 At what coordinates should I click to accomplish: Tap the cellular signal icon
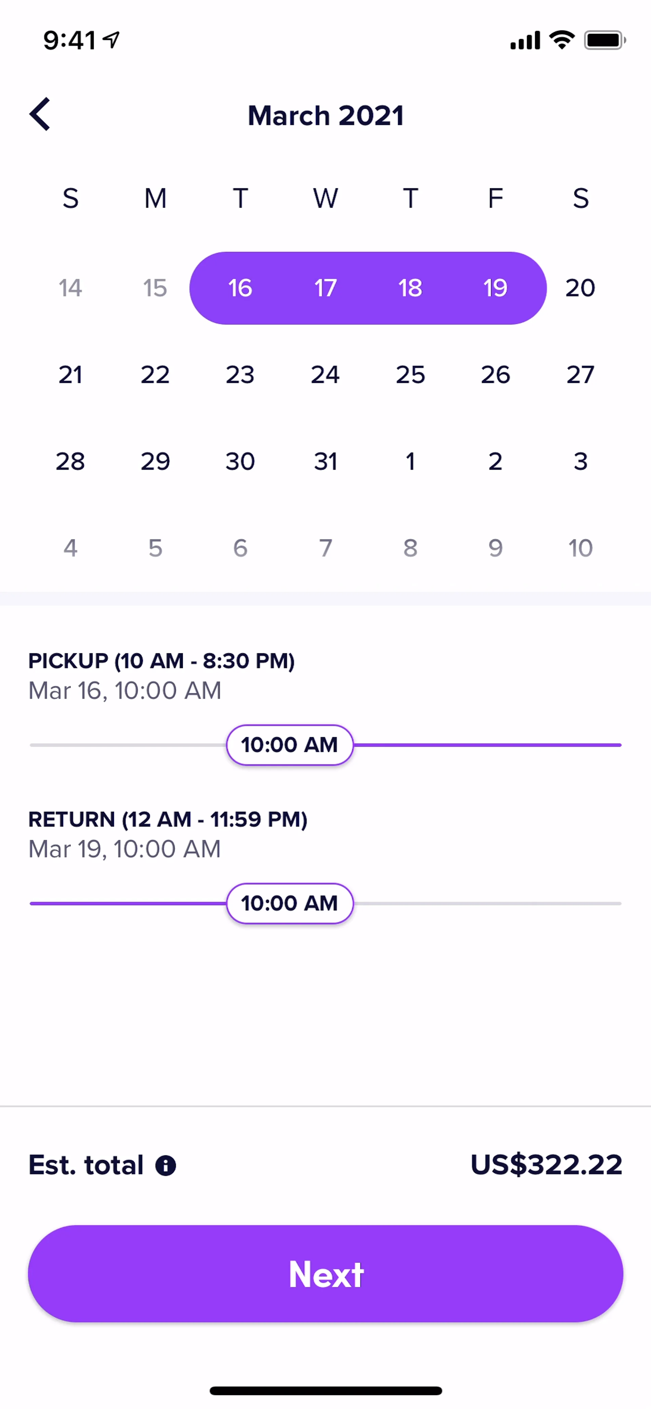[x=525, y=40]
